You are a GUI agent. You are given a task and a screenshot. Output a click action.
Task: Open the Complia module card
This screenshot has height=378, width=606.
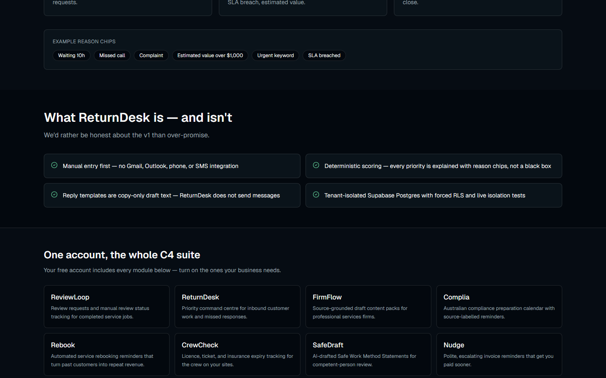499,307
